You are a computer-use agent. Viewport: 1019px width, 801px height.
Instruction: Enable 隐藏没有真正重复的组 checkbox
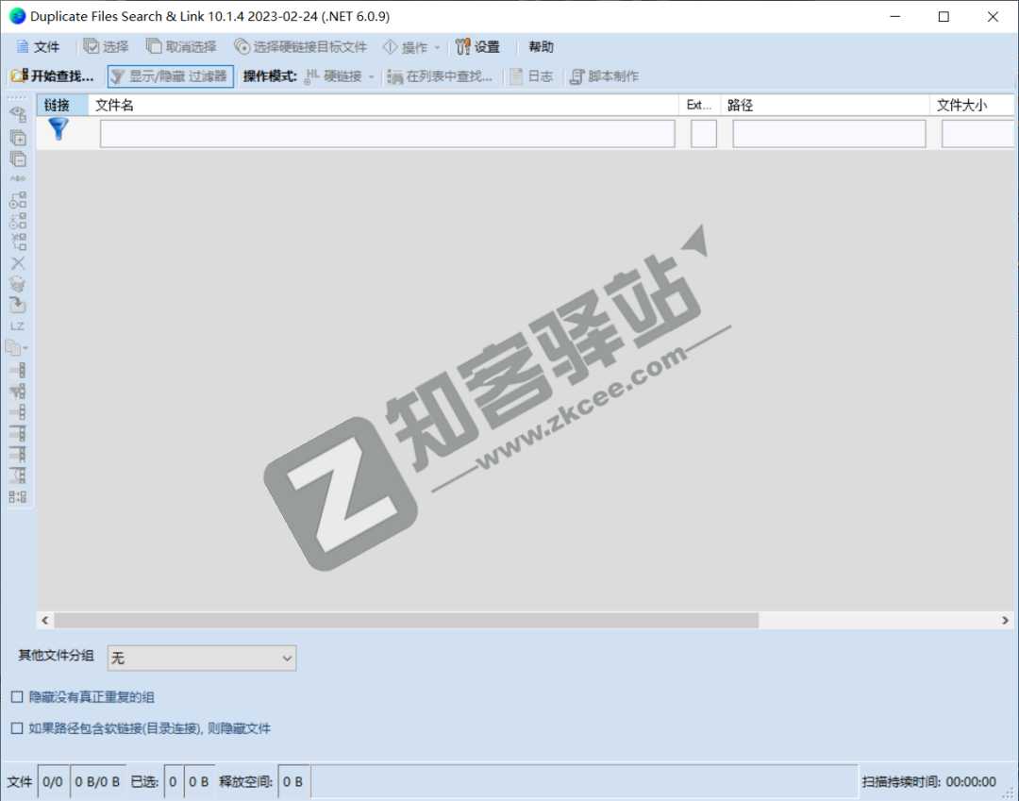(x=16, y=696)
